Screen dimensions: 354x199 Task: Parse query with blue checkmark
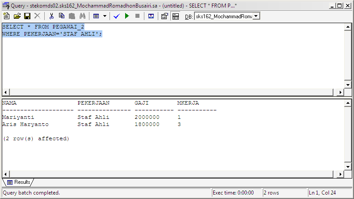[117, 16]
